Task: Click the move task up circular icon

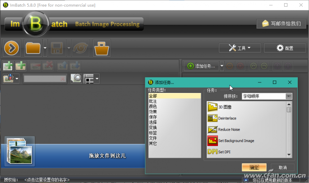Action: [x=277, y=66]
